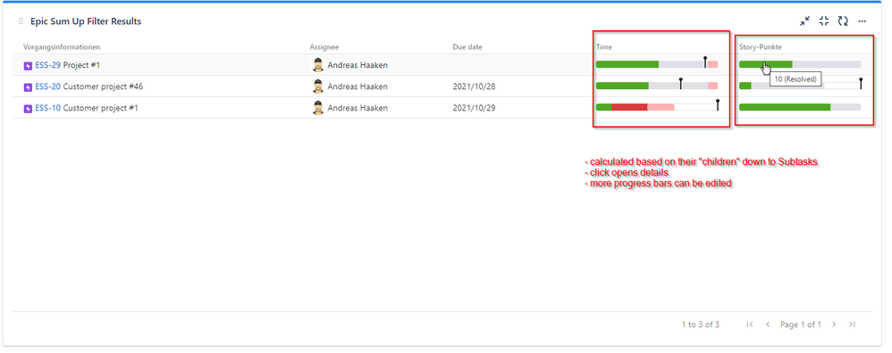Screen dimensions: 892x353
Task: Open Story-Punkte progress bar for ESS-10
Action: click(800, 107)
